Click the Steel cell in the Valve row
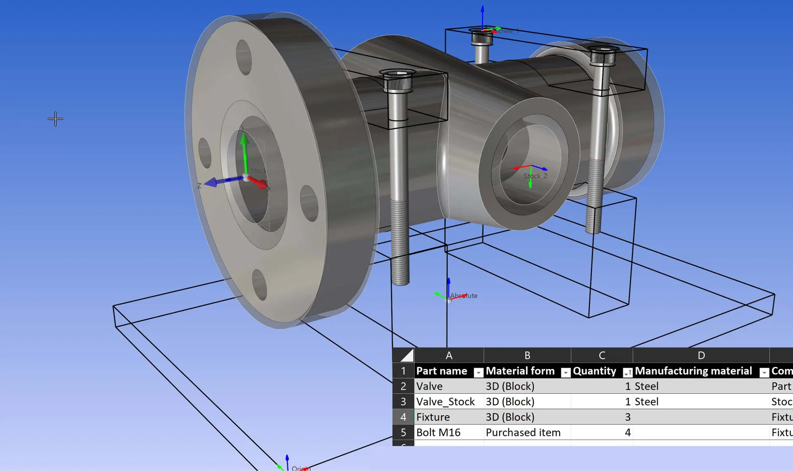This screenshot has height=471, width=793. point(701,386)
